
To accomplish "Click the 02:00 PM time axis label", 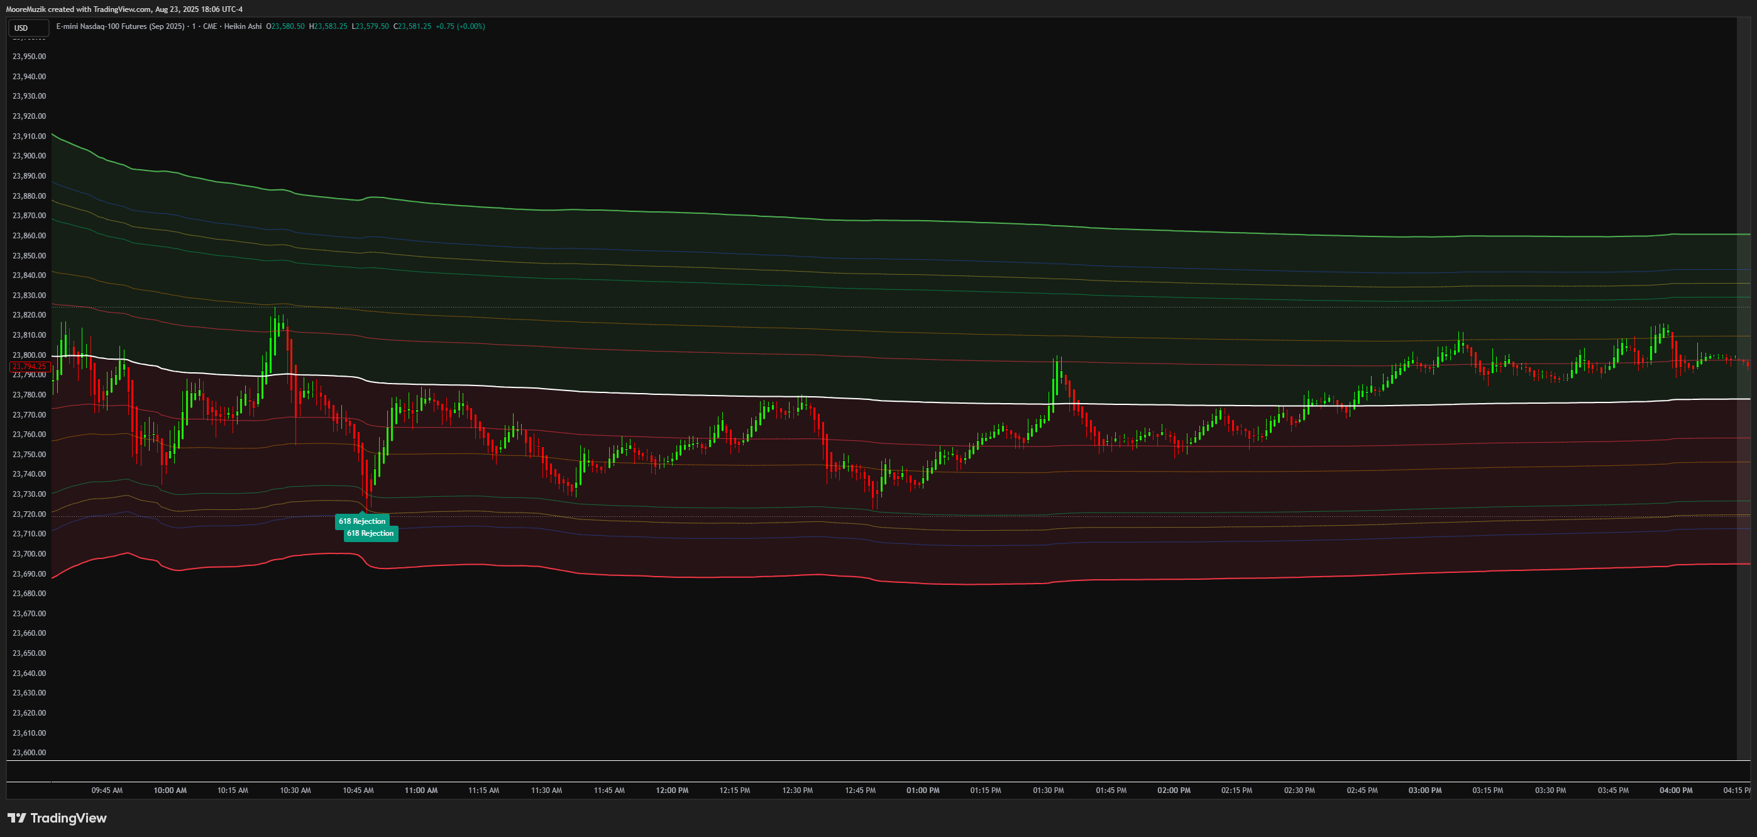I will click(1174, 790).
